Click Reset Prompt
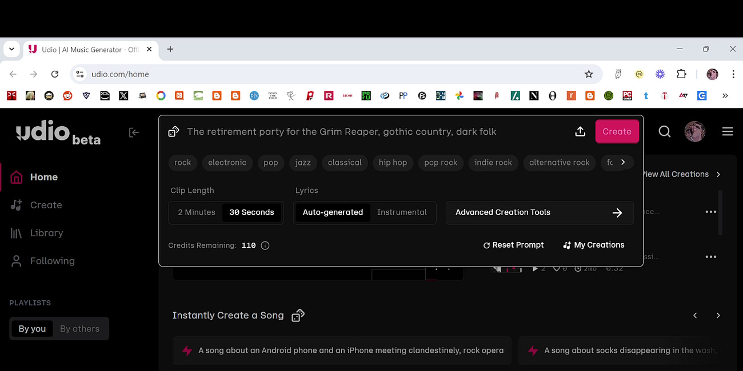This screenshot has height=371, width=743. tap(513, 245)
